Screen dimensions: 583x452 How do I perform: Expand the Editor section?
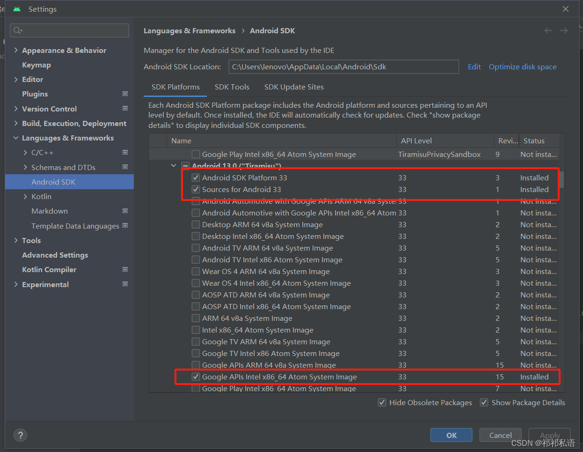(16, 79)
